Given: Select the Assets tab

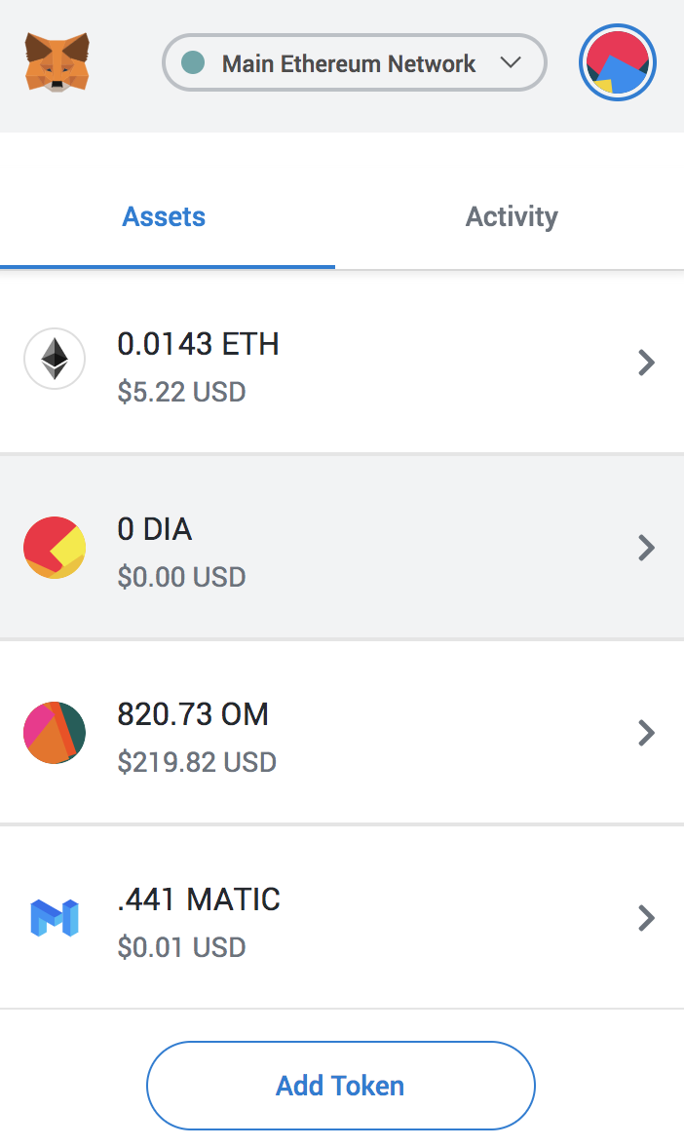Looking at the screenshot, I should (x=164, y=216).
